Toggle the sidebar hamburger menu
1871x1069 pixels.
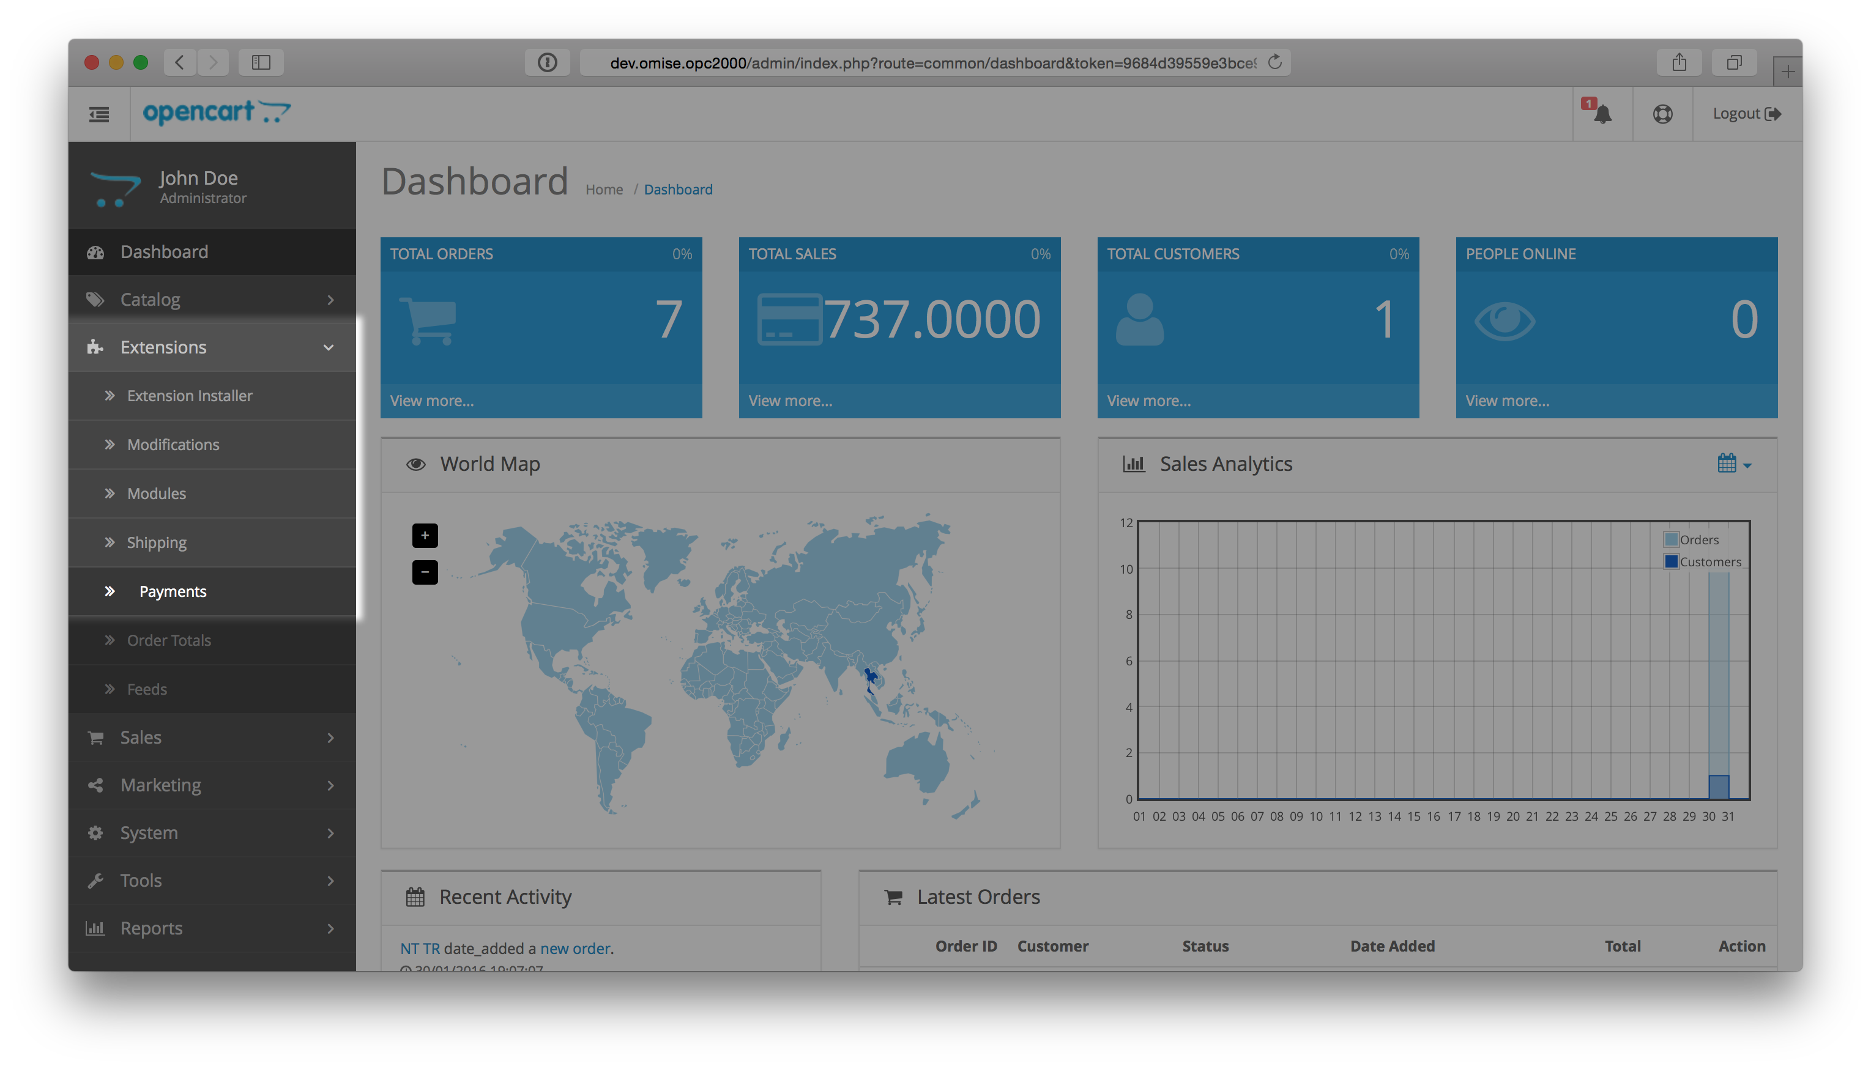[x=99, y=114]
